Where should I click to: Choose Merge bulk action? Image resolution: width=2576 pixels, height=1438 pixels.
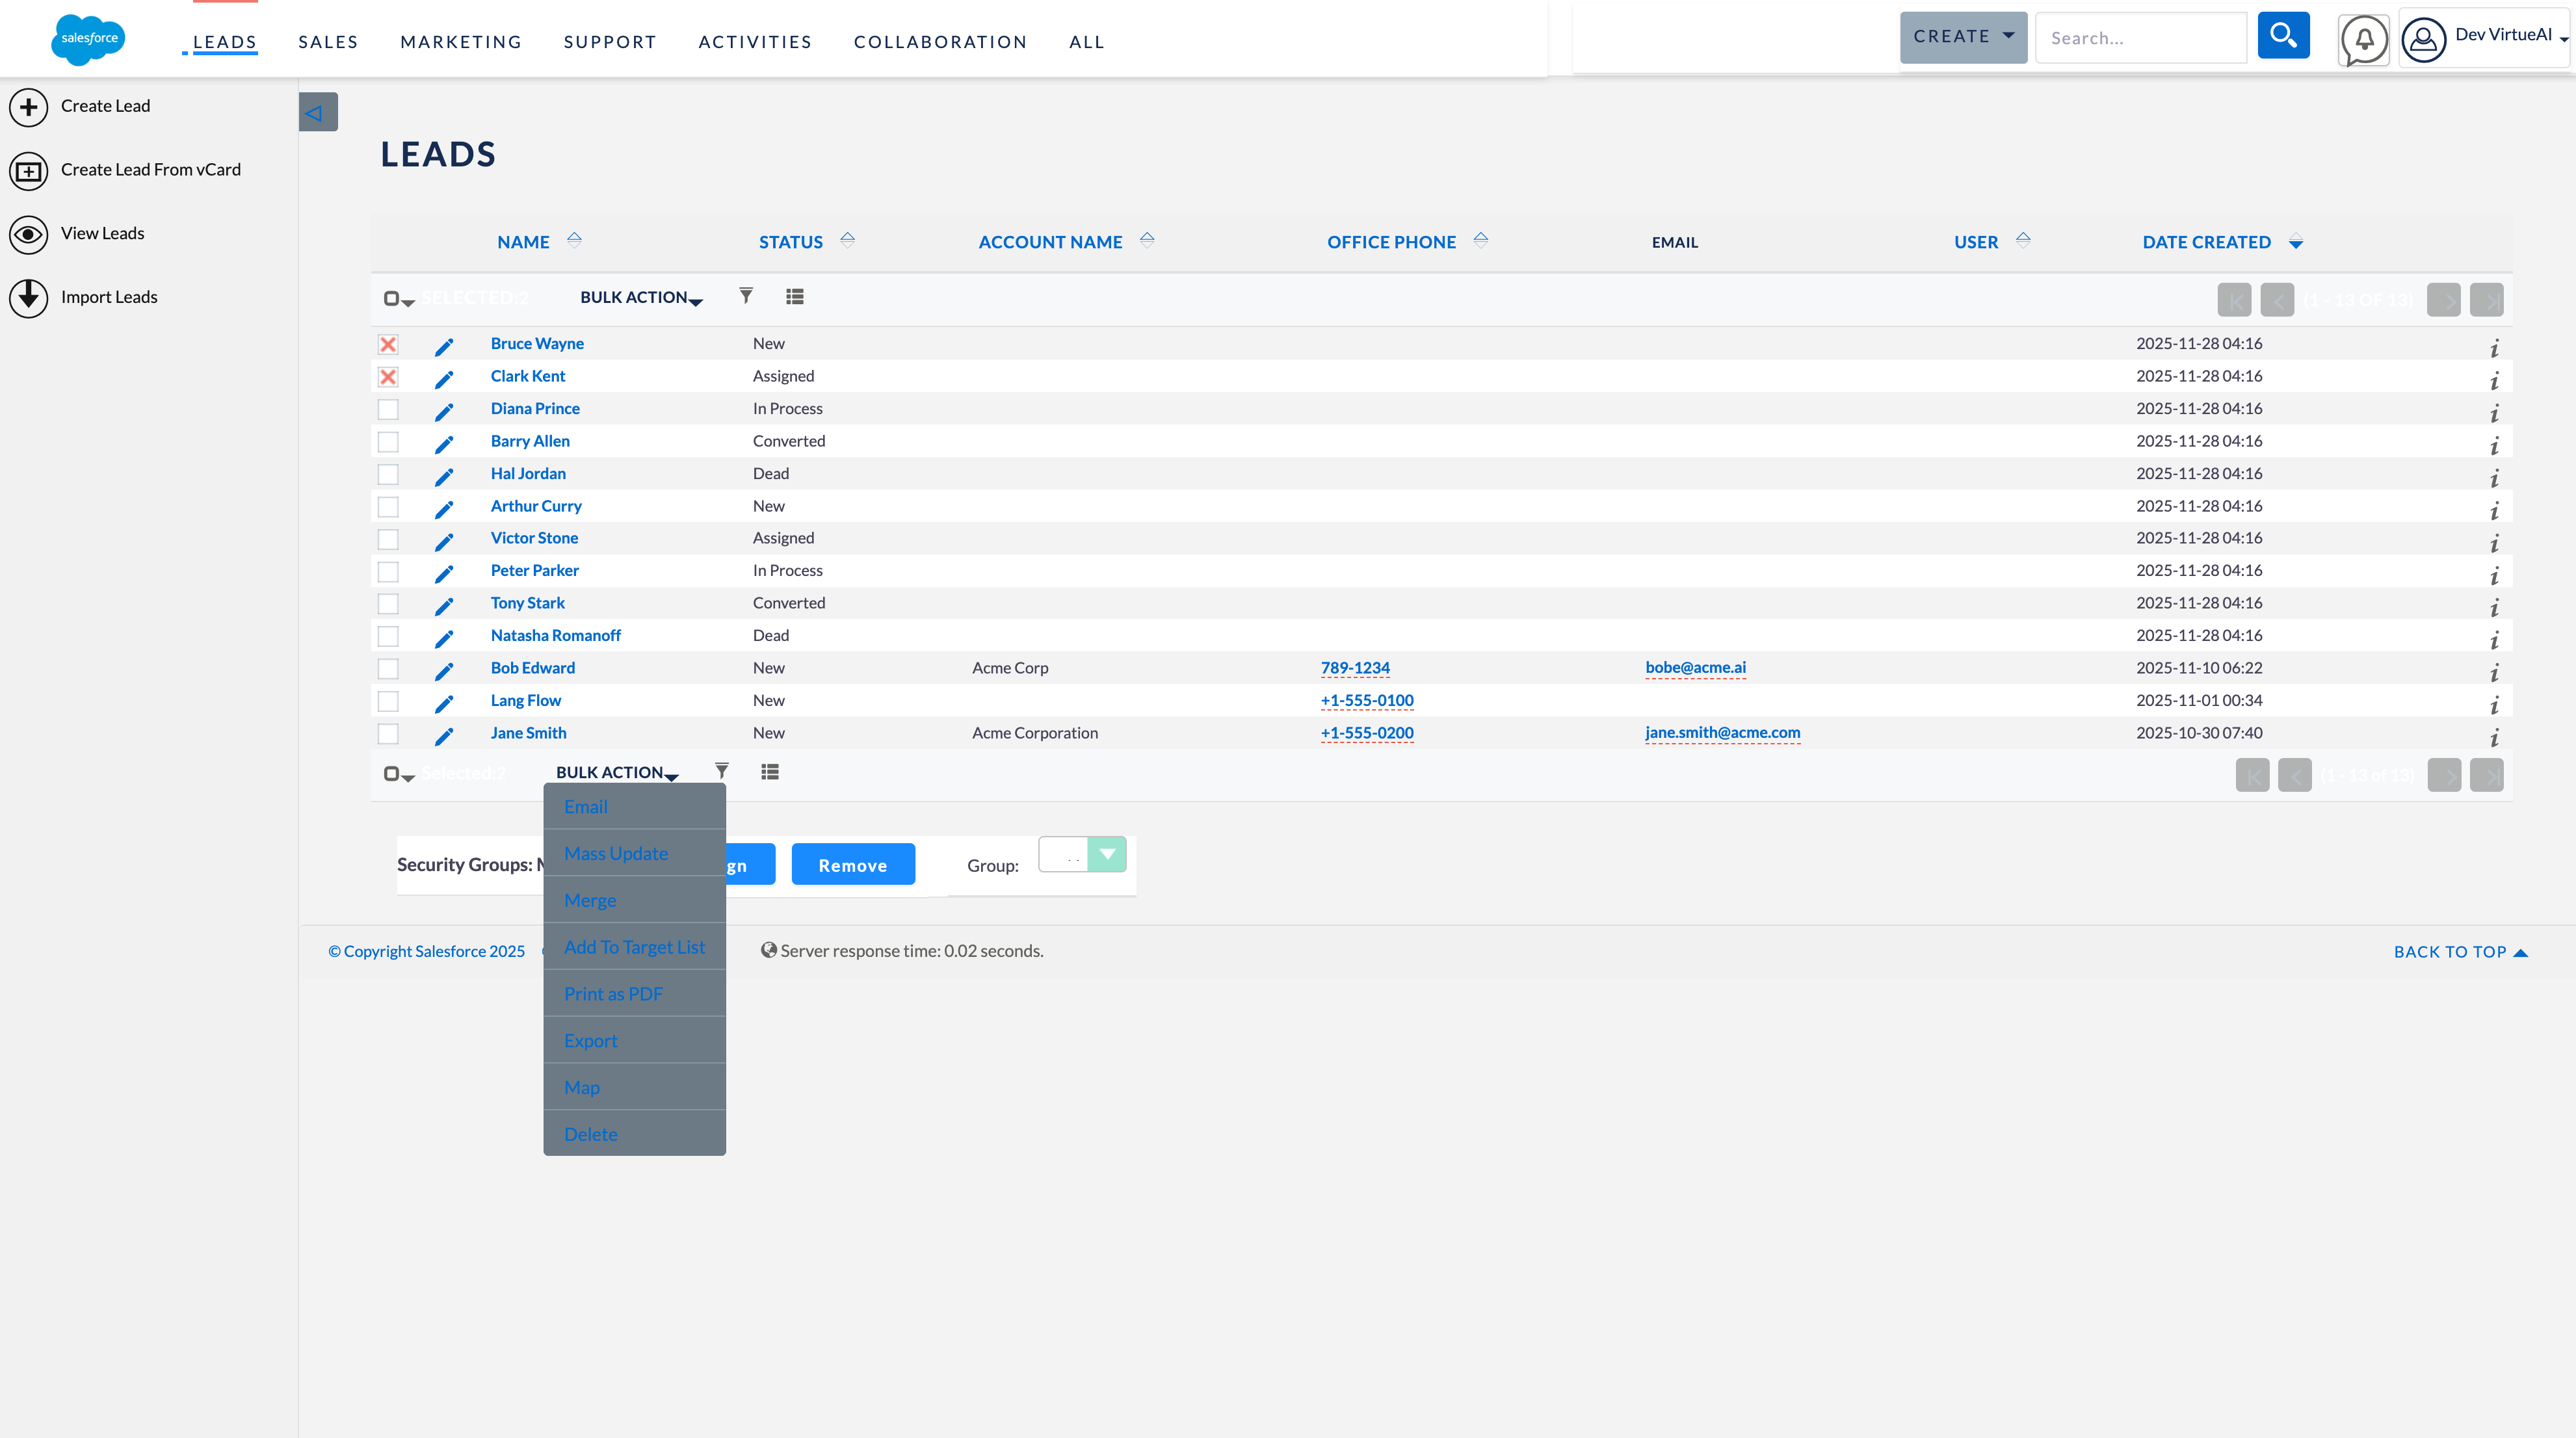pos(634,900)
